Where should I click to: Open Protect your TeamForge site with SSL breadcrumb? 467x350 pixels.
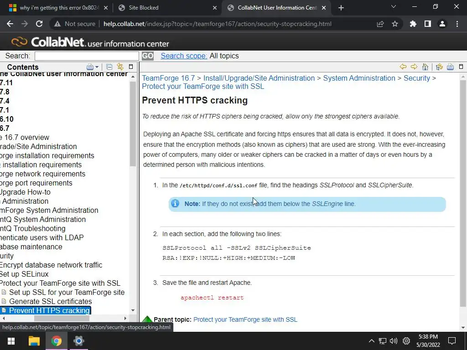point(203,87)
